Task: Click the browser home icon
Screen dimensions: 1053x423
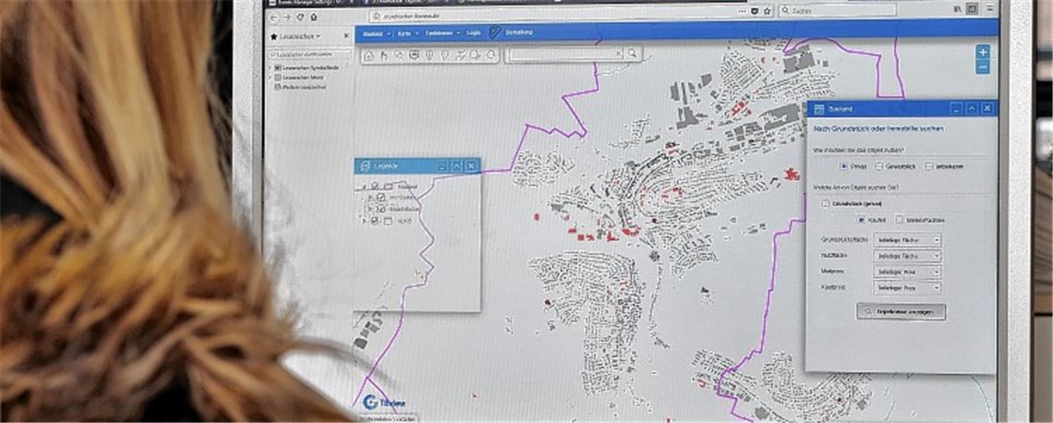Action: pyautogui.click(x=314, y=18)
